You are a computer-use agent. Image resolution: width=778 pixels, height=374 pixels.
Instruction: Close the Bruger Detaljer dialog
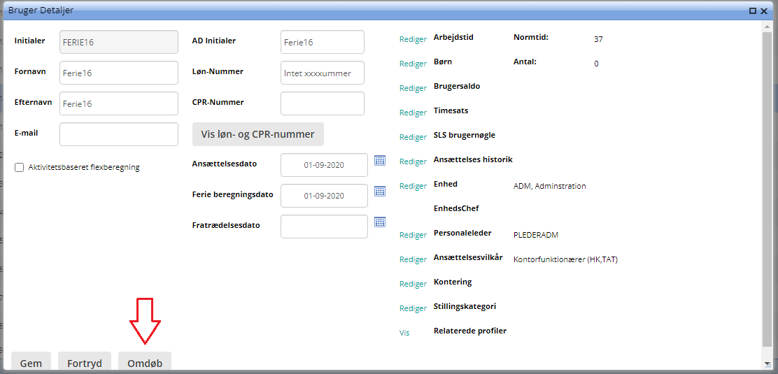tap(765, 11)
